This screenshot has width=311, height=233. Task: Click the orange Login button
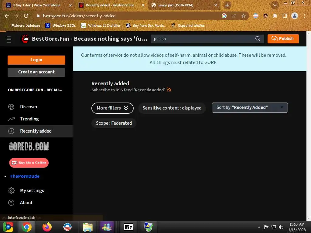pos(36,60)
